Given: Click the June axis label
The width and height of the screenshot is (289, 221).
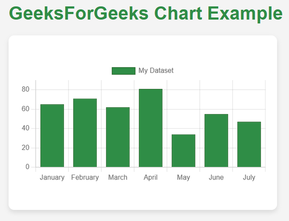Looking at the screenshot, I should pos(216,178).
